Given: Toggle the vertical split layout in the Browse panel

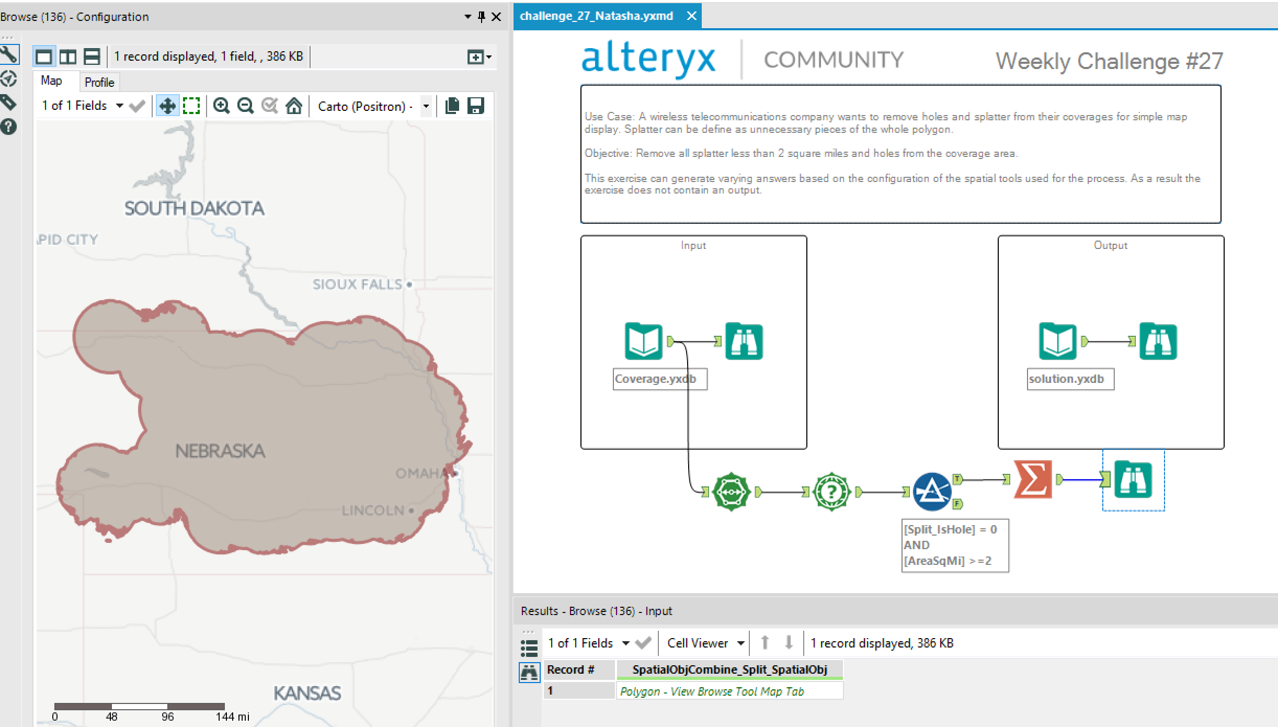Looking at the screenshot, I should click(x=67, y=56).
